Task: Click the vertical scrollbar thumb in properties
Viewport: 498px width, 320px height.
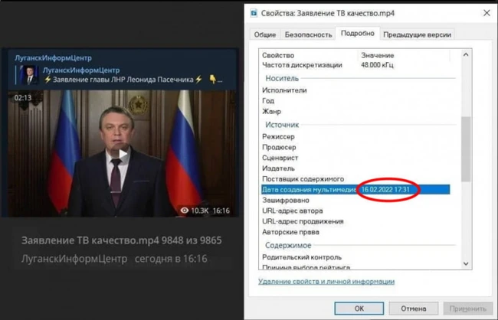Action: (466, 149)
